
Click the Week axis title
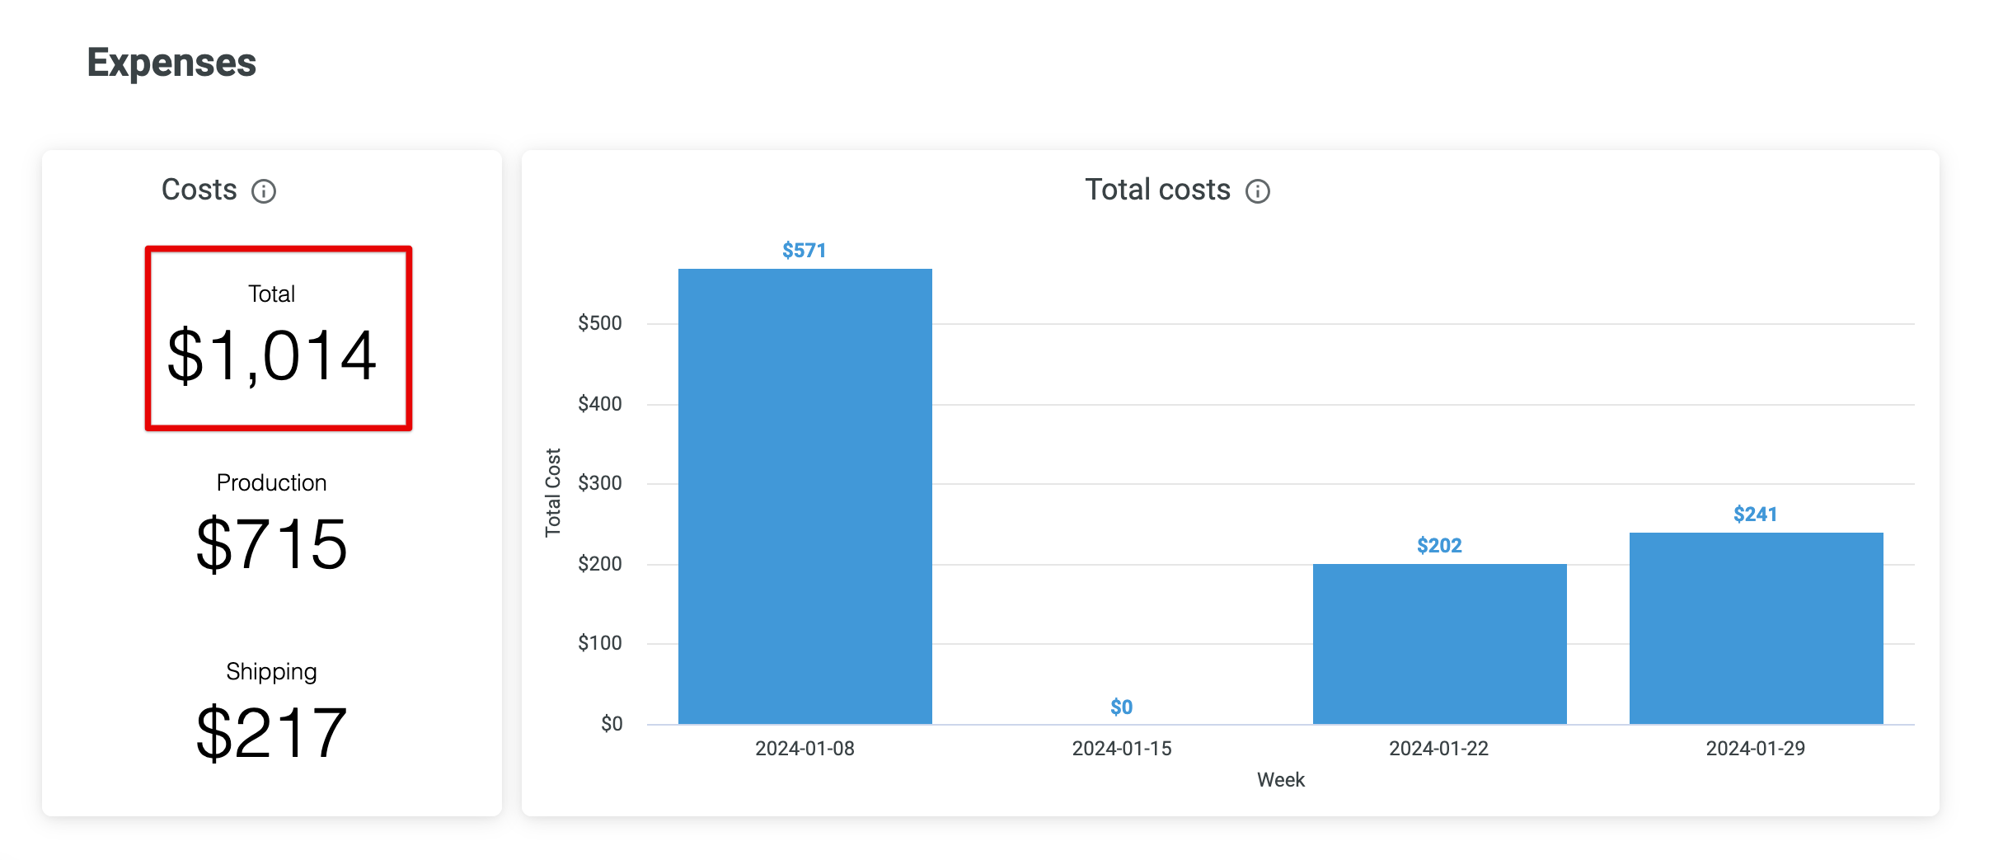point(1280,779)
